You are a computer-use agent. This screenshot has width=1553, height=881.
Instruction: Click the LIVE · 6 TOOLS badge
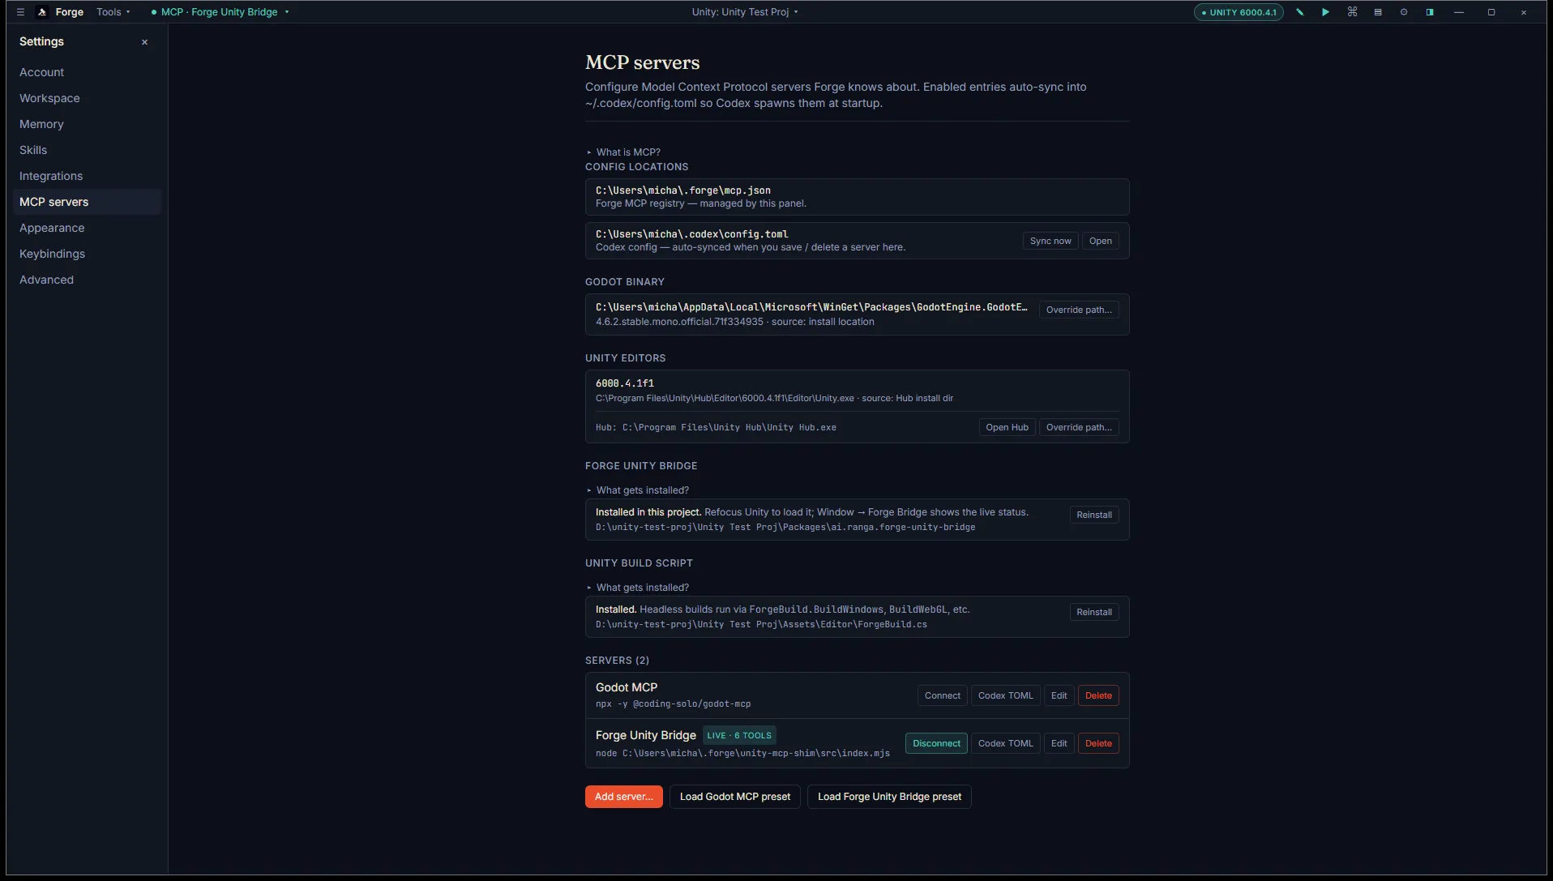(739, 735)
